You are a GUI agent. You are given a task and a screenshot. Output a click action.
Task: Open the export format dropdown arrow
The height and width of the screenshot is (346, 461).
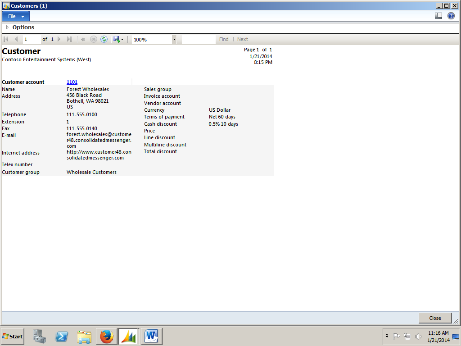[x=122, y=39]
